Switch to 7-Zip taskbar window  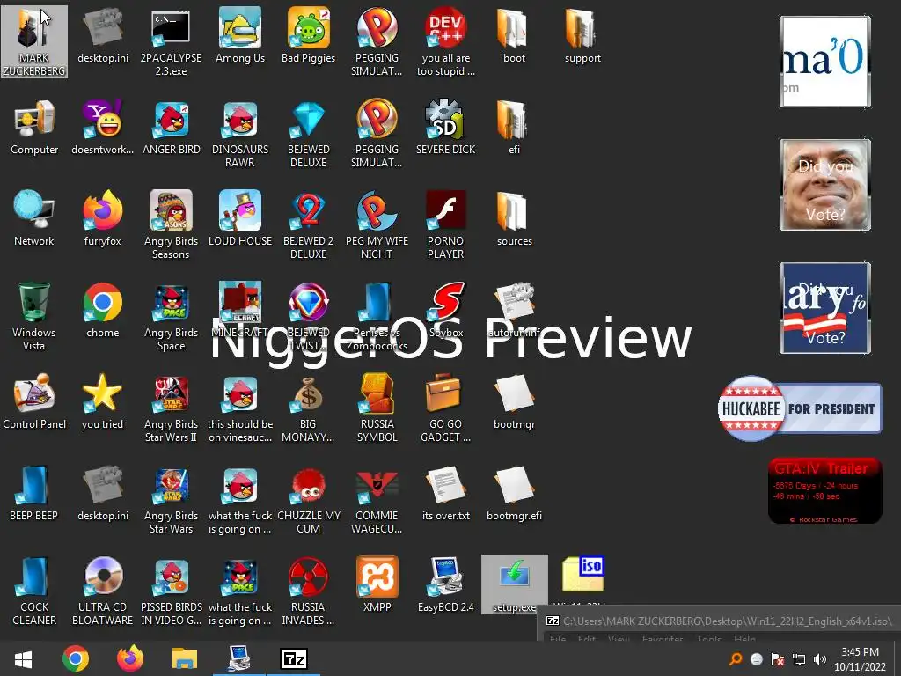click(x=293, y=658)
